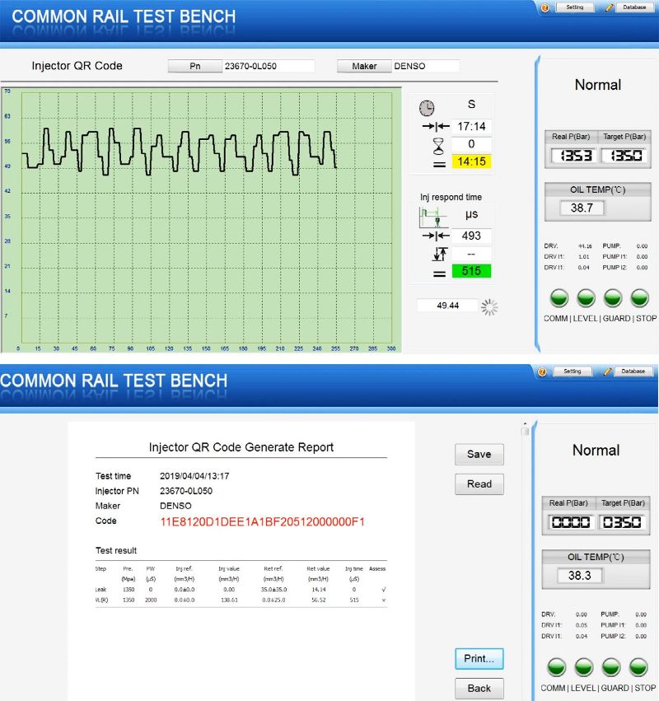Select the yellow 14:15 result field

(x=471, y=161)
